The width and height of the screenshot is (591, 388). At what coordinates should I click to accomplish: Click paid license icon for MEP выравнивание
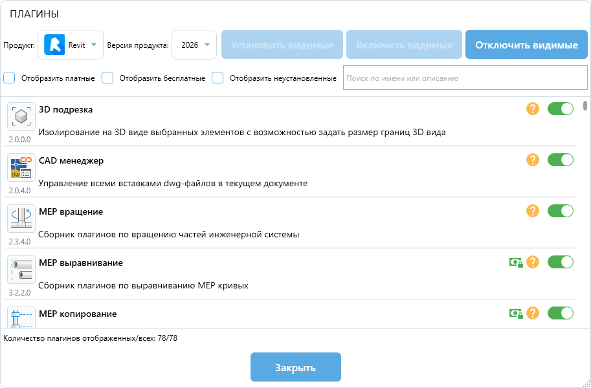click(515, 262)
